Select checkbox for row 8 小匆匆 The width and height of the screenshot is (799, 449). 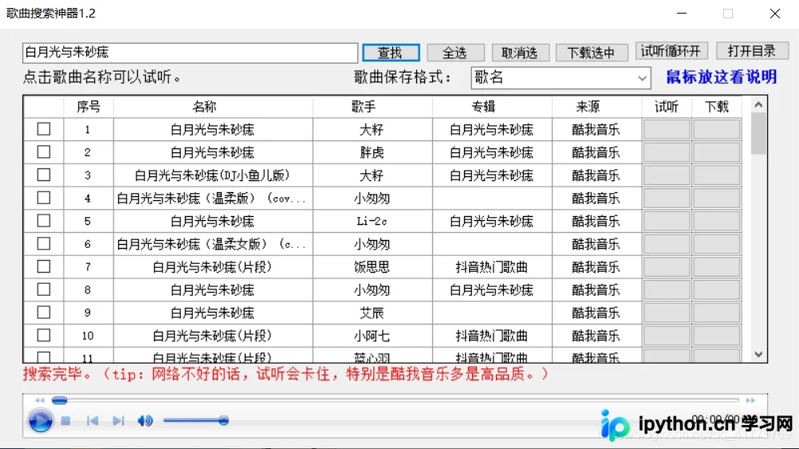pyautogui.click(x=44, y=289)
